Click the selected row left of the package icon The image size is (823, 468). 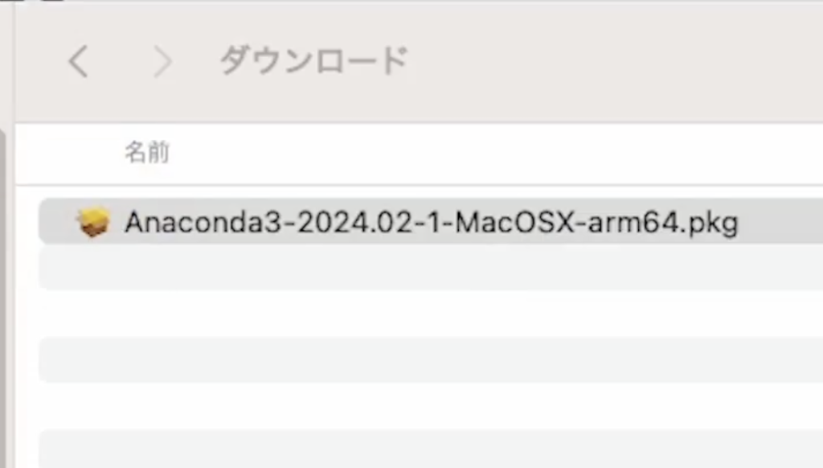57,222
